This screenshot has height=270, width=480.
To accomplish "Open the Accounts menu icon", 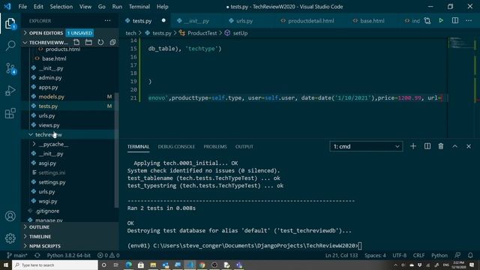I will click(10, 216).
